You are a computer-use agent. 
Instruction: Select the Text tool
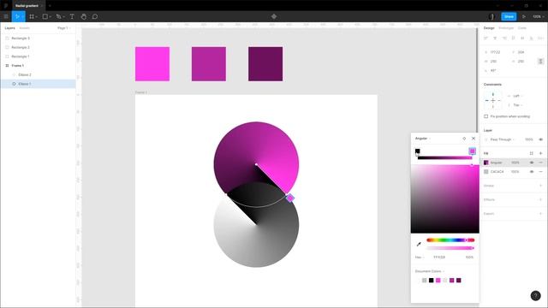[x=72, y=16]
